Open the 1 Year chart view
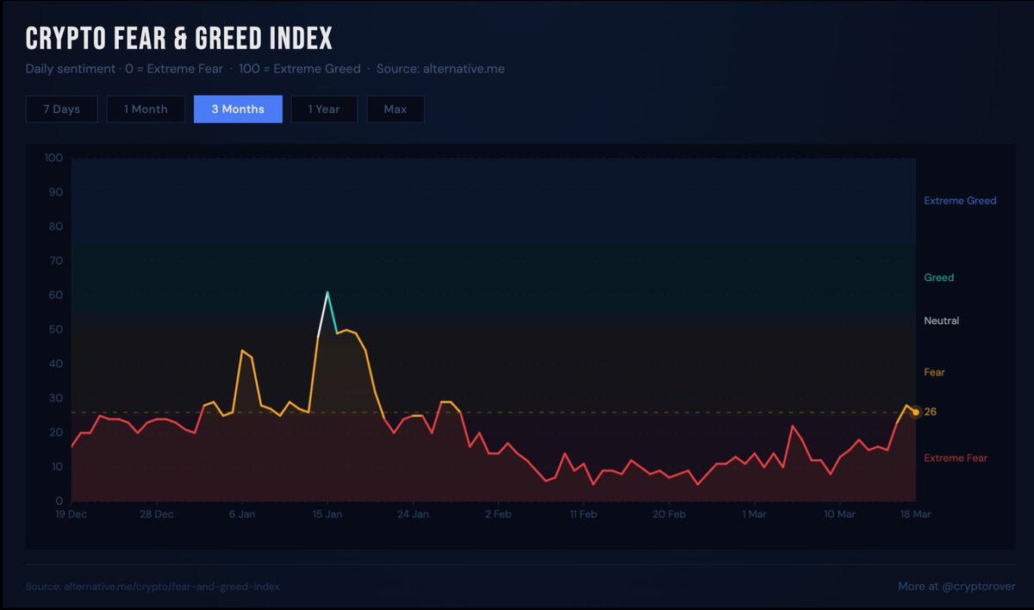1034x610 pixels. click(324, 109)
